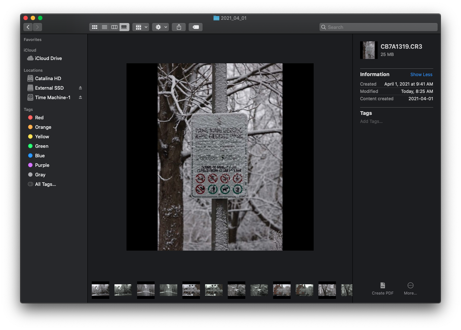This screenshot has height=330, width=461.
Task: Select gallery view in toolbar
Action: (x=124, y=27)
